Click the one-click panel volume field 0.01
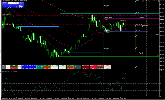The width and height of the screenshot is (165, 100). pyautogui.click(x=13, y=3)
